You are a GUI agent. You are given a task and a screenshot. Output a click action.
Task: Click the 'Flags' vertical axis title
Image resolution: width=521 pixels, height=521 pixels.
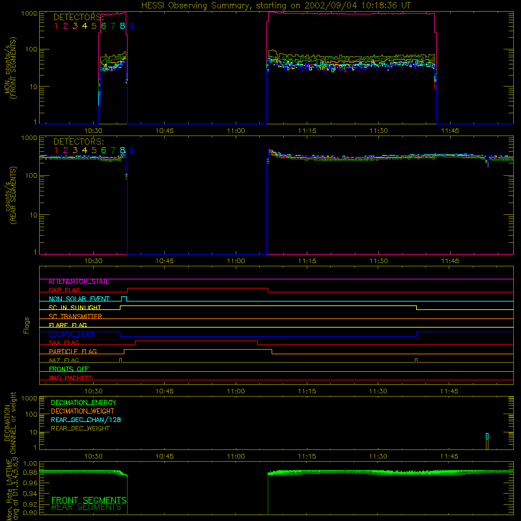point(26,325)
